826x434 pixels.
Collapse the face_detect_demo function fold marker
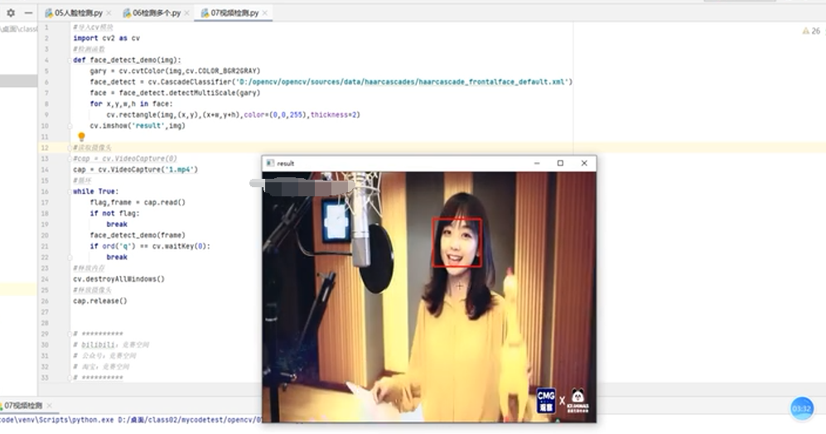(x=70, y=60)
